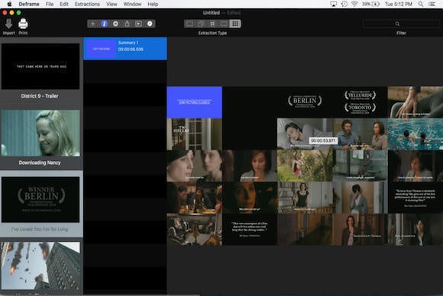Open the View menu
The image size is (443, 296).
click(112, 5)
